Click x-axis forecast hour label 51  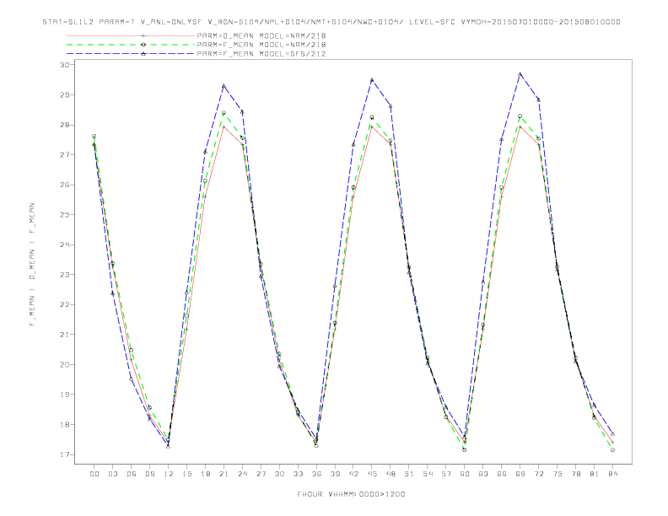(409, 474)
